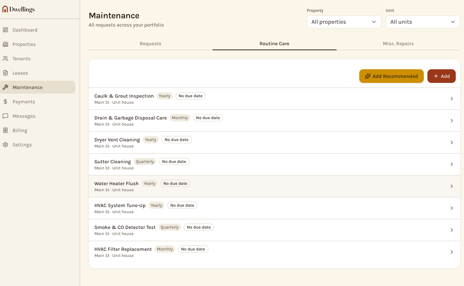Click the Drain & Garbage Disposal Care title
Viewport: 464px width, 286px height.
click(131, 118)
